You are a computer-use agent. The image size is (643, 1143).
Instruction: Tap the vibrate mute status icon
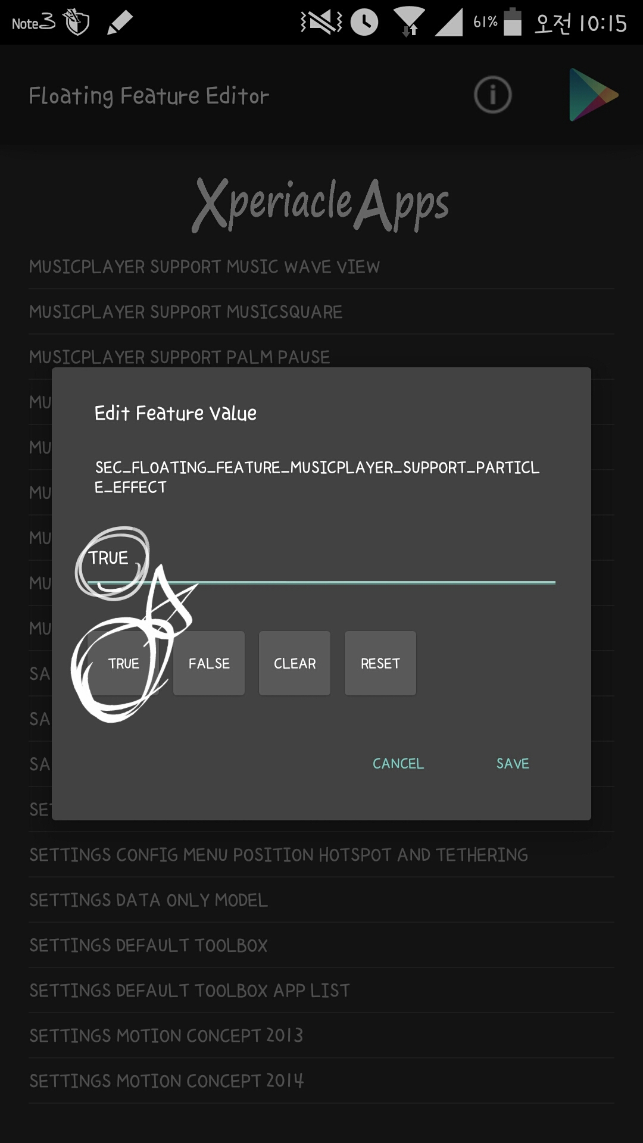tap(321, 23)
